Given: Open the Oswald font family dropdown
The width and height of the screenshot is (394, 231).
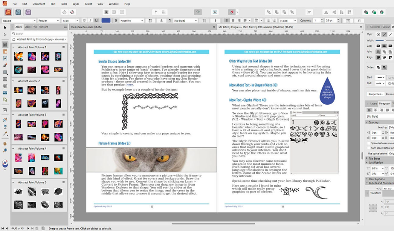Looking at the screenshot, I should [x=19, y=21].
